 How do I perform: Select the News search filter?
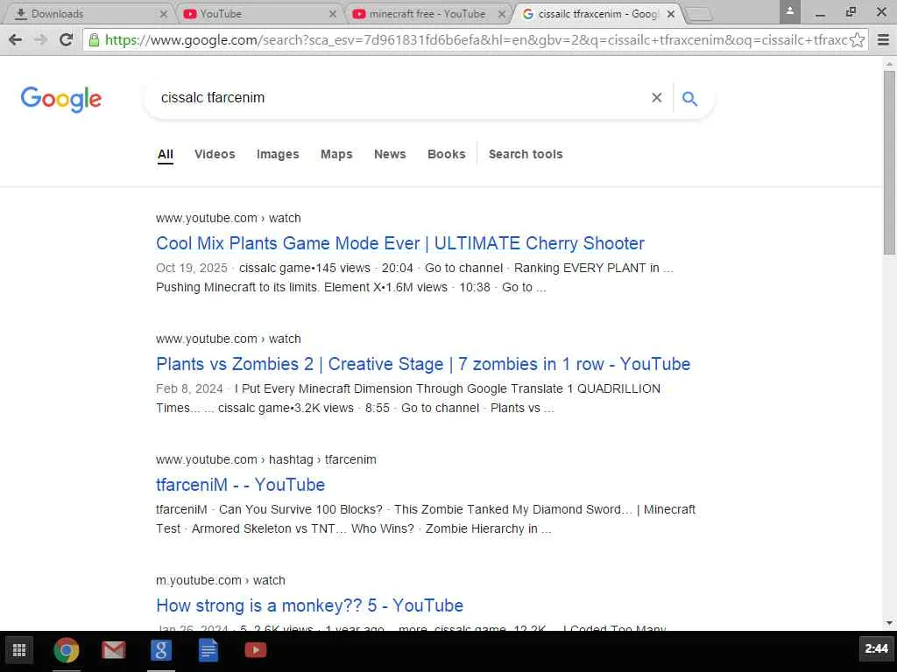[390, 154]
